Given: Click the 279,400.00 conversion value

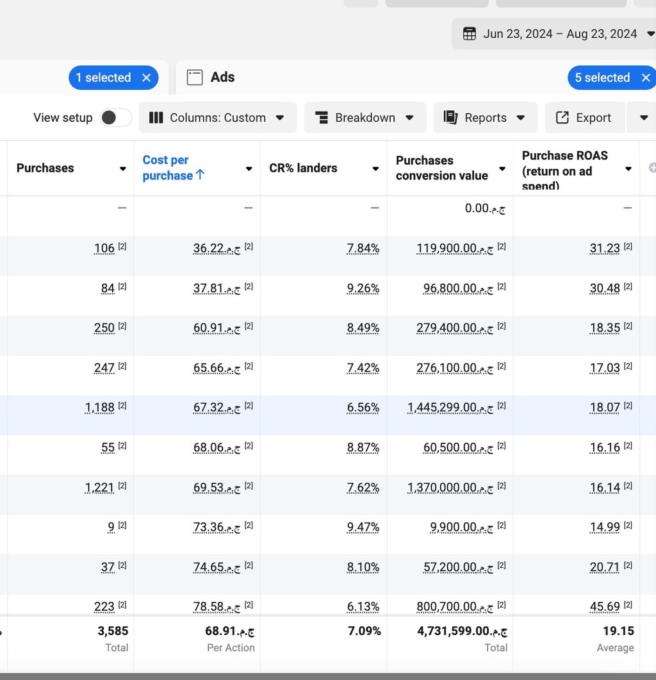Looking at the screenshot, I should 455,328.
